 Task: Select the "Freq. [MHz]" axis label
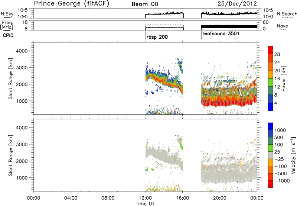7,25
